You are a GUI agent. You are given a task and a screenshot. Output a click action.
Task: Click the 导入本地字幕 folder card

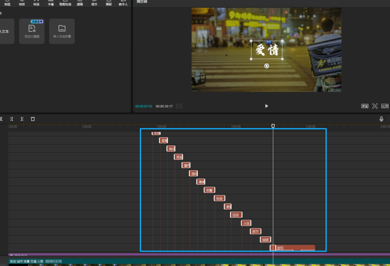(62, 31)
